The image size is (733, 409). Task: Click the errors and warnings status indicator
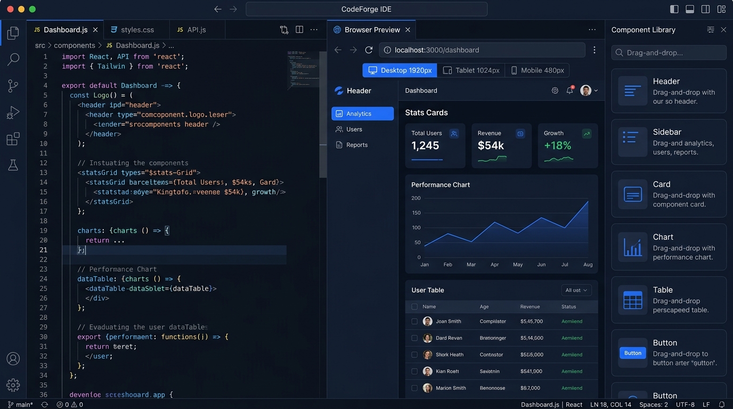coord(70,405)
